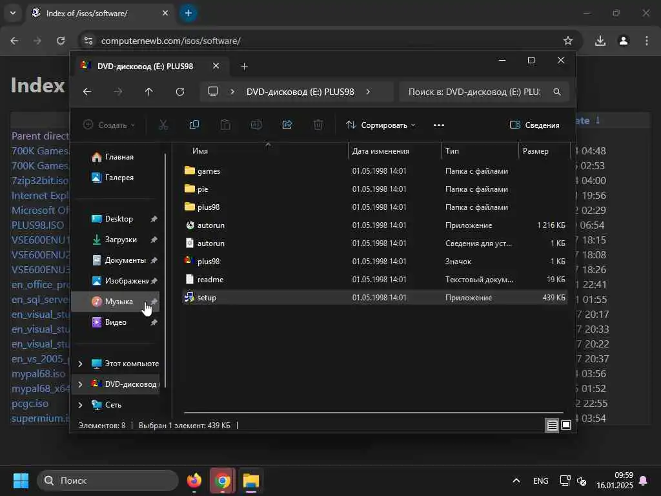Click the Rename icon in Explorer toolbar

(256, 125)
